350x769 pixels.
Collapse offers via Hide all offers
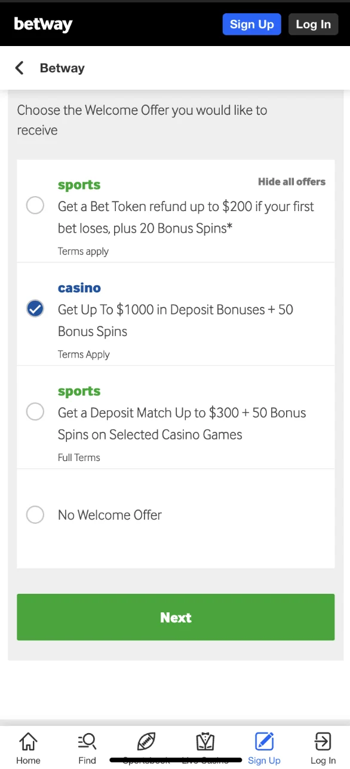click(x=291, y=182)
